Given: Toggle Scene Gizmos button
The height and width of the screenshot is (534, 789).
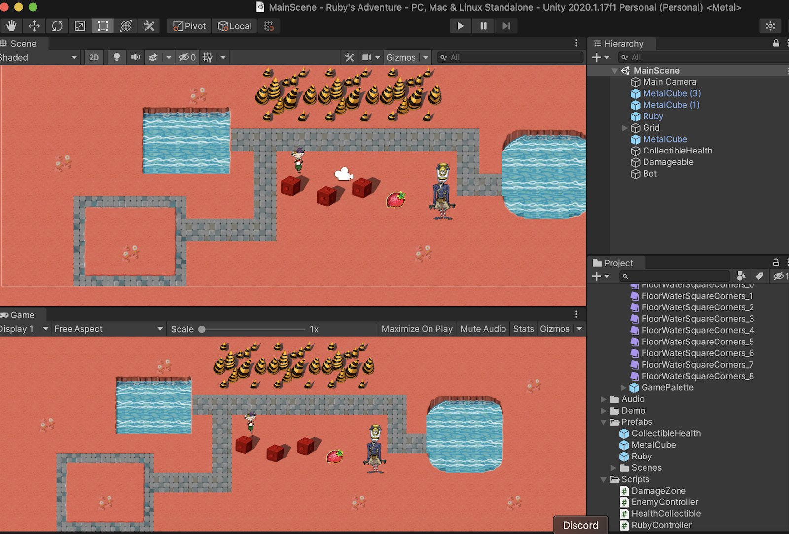Looking at the screenshot, I should (x=401, y=57).
